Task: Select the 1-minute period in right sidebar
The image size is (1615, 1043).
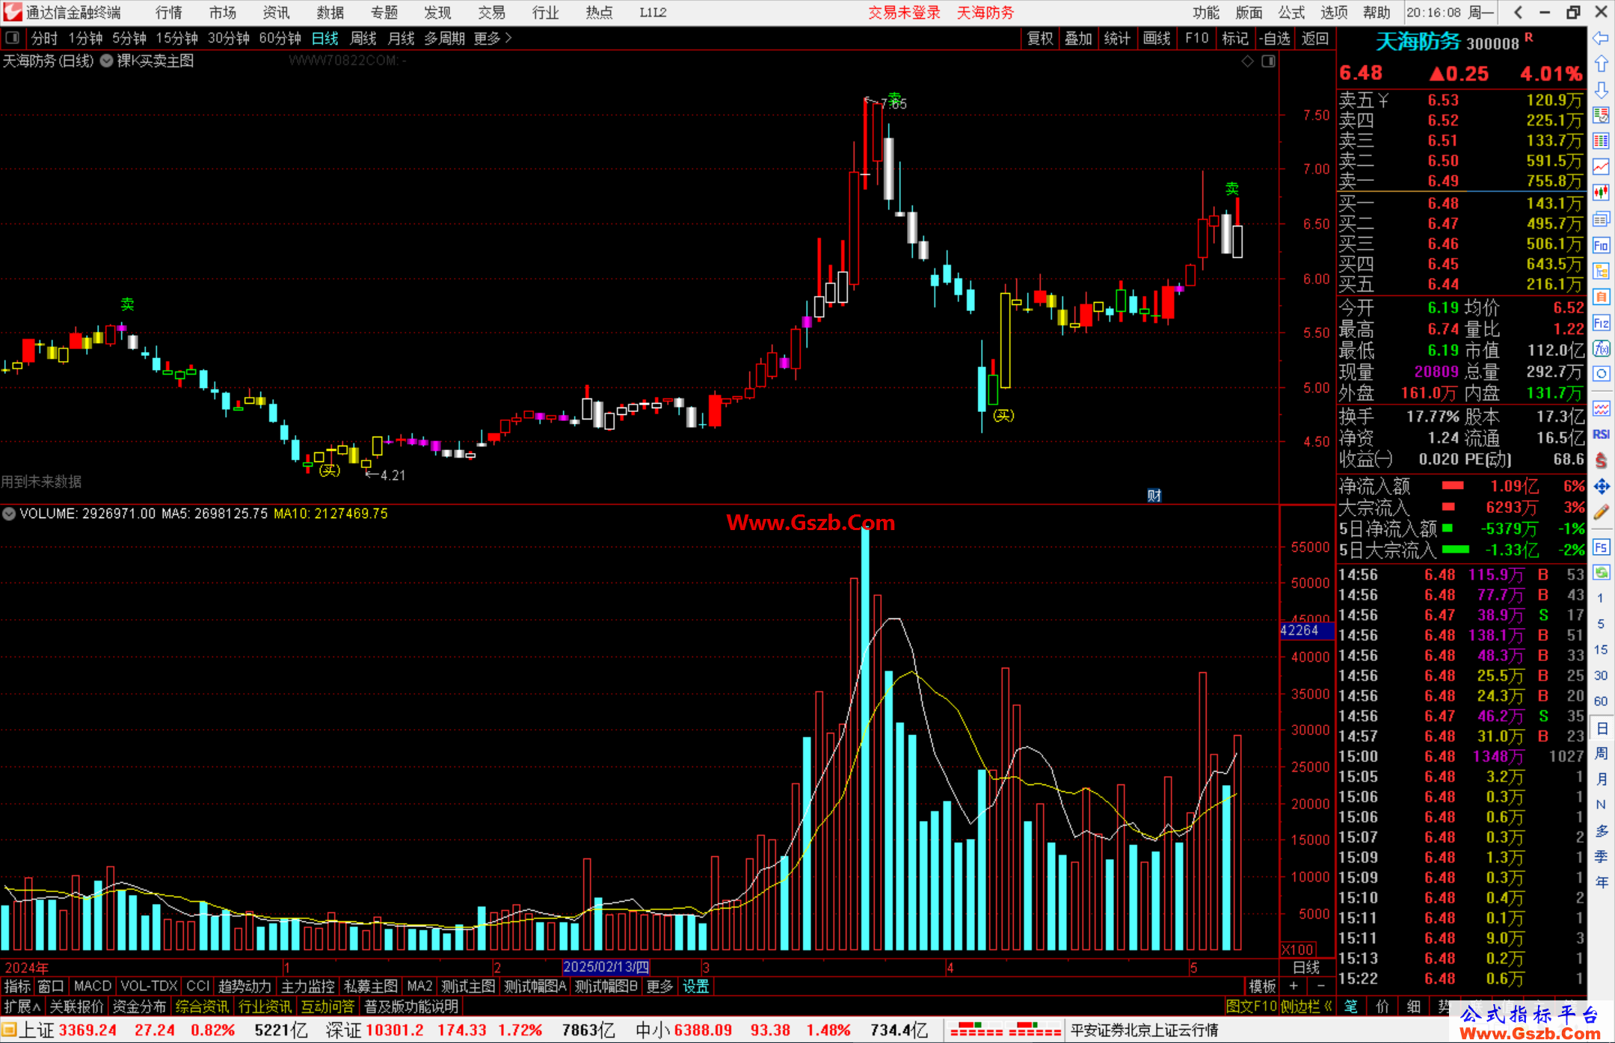Action: pos(1600,598)
